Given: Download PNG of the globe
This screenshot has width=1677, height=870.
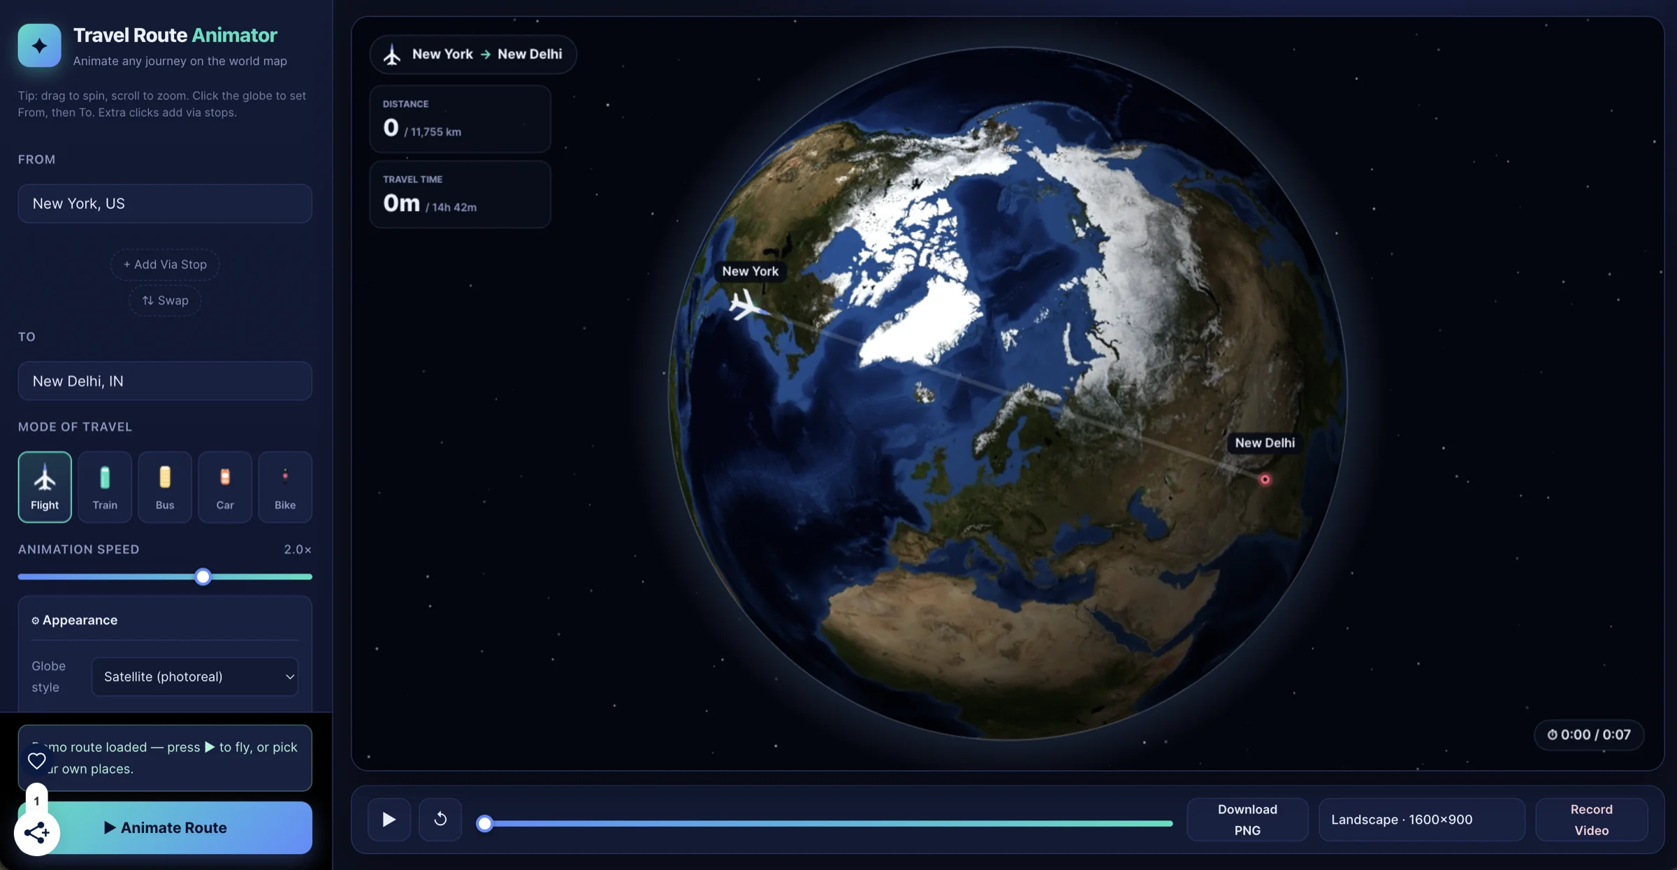Looking at the screenshot, I should [x=1247, y=819].
